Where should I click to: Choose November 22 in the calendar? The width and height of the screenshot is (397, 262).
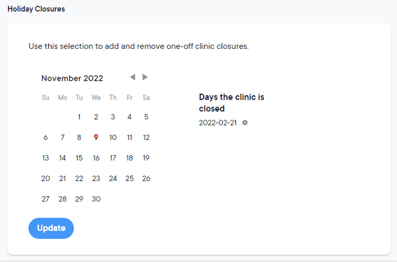[x=79, y=179]
